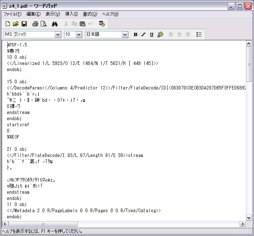Click the horizontal scrollbar right arrow
The width and height of the screenshot is (254, 236).
[242, 224]
